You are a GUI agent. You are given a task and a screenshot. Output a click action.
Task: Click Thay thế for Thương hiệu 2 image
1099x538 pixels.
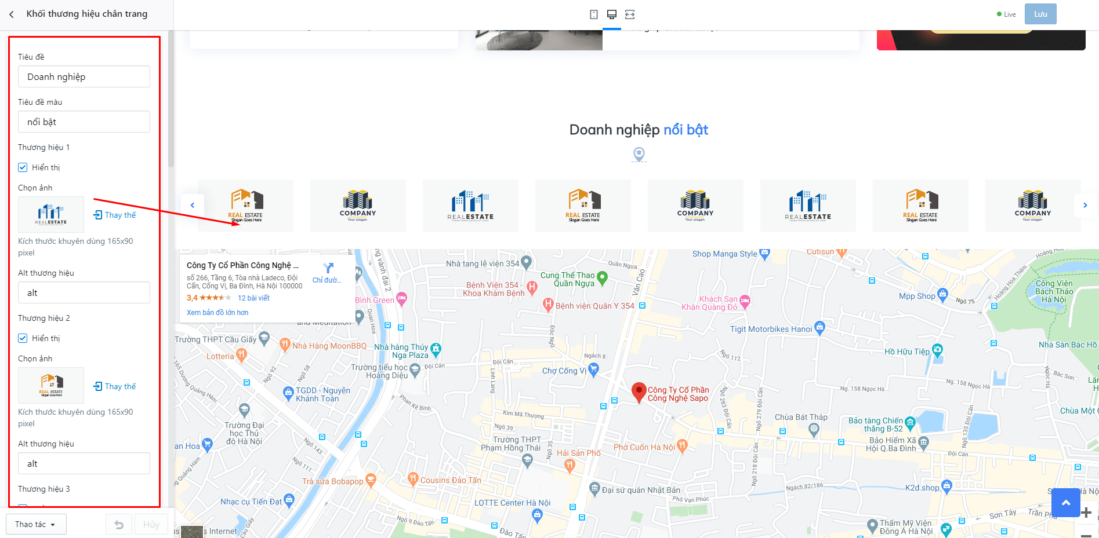point(115,386)
